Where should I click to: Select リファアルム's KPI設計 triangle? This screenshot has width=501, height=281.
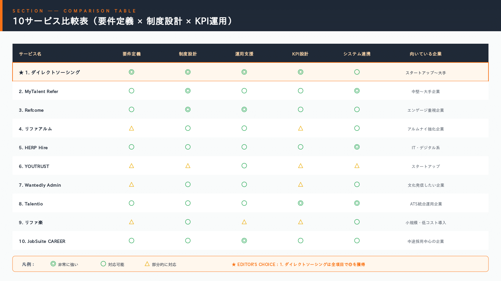301,128
